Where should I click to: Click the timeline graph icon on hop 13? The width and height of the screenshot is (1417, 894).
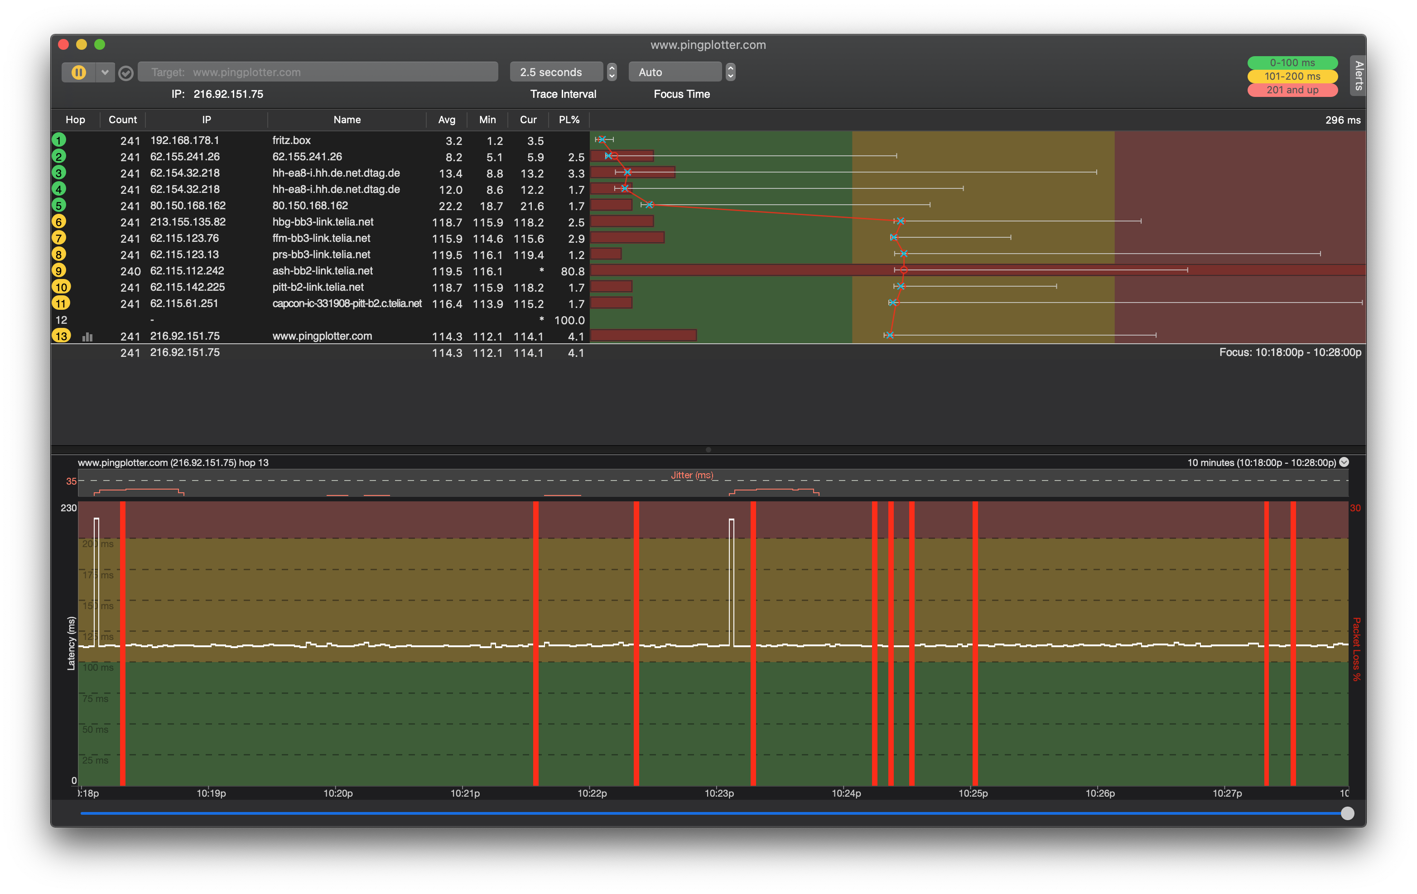[88, 337]
